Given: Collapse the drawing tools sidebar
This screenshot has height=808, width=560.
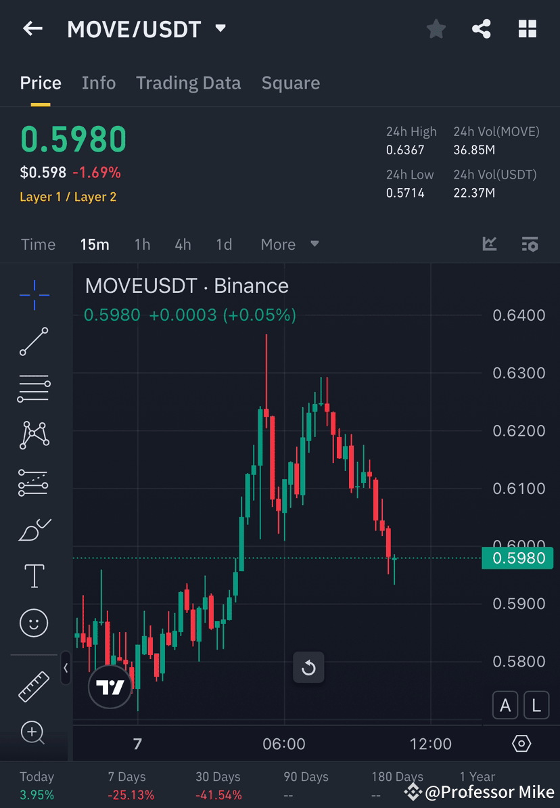Looking at the screenshot, I should [66, 669].
